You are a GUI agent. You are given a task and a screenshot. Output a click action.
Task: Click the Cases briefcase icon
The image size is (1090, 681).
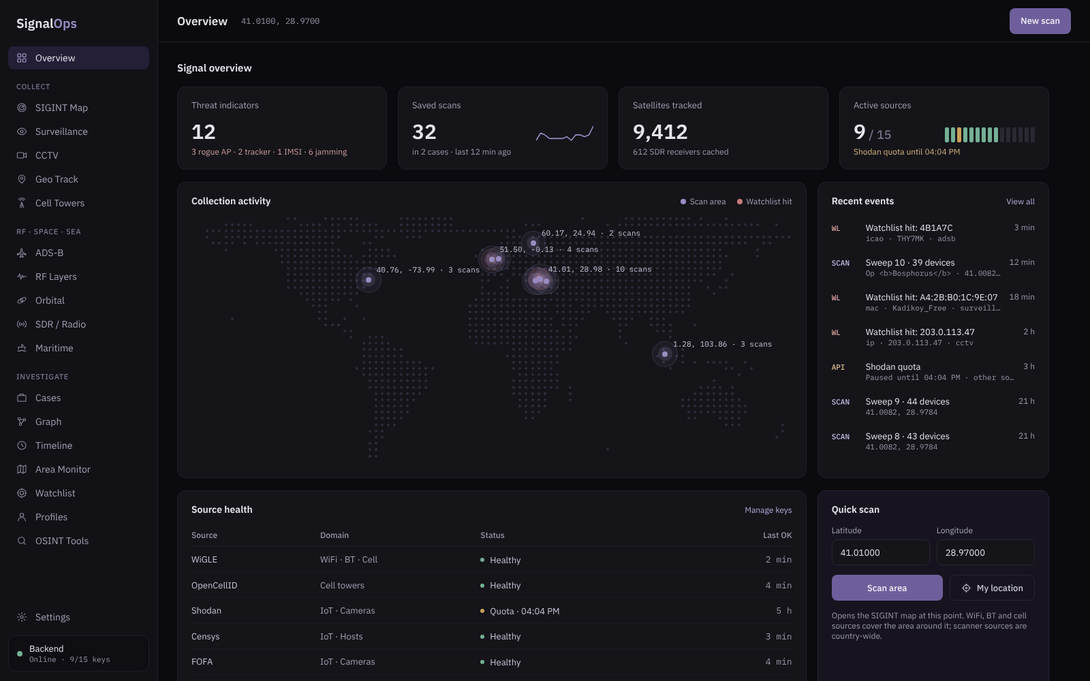pyautogui.click(x=22, y=398)
